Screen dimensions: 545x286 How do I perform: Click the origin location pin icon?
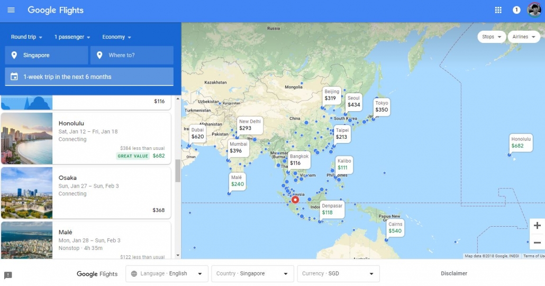click(14, 55)
